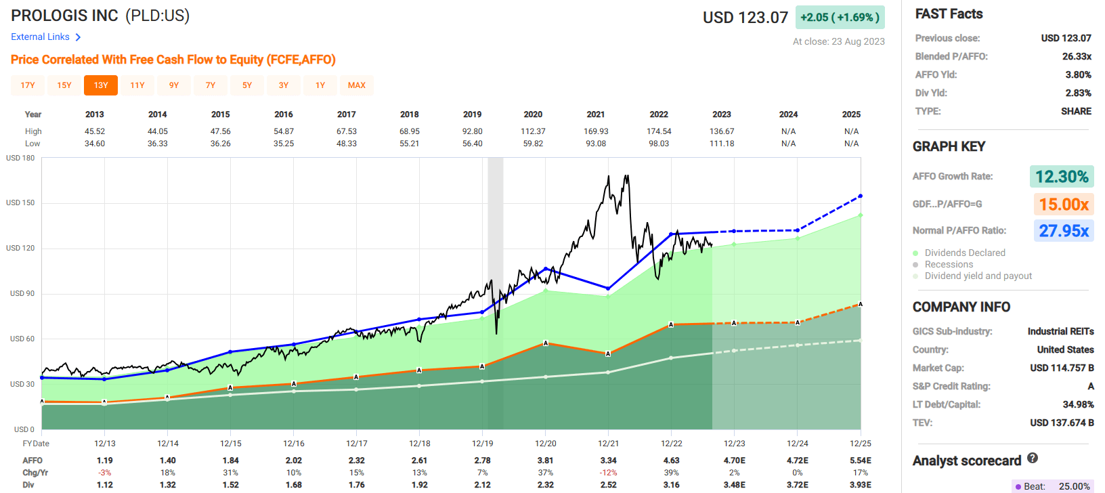The width and height of the screenshot is (1105, 493).
Task: Click the 2022 Low value 98.03
Action: click(659, 144)
